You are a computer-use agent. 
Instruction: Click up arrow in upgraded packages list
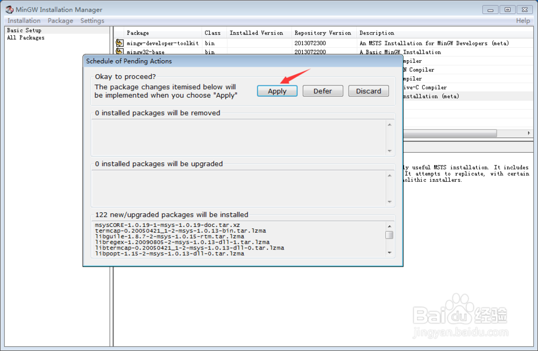coord(390,175)
